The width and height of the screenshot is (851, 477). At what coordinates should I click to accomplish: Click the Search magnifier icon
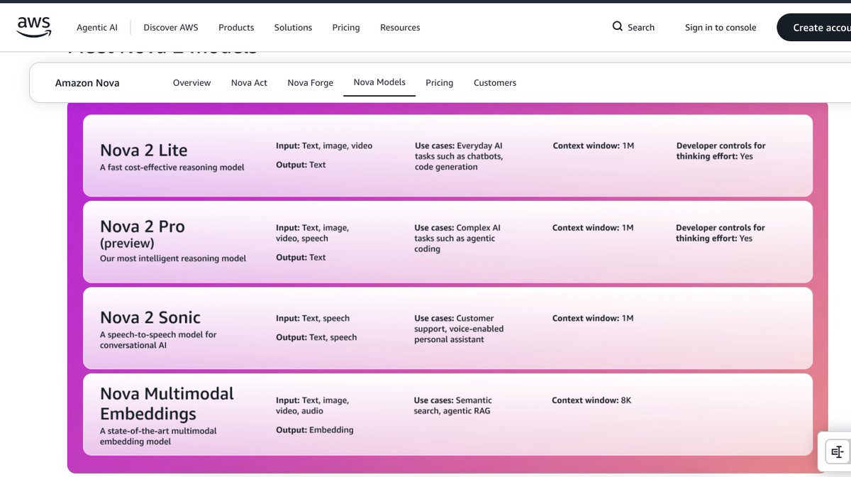617,26
